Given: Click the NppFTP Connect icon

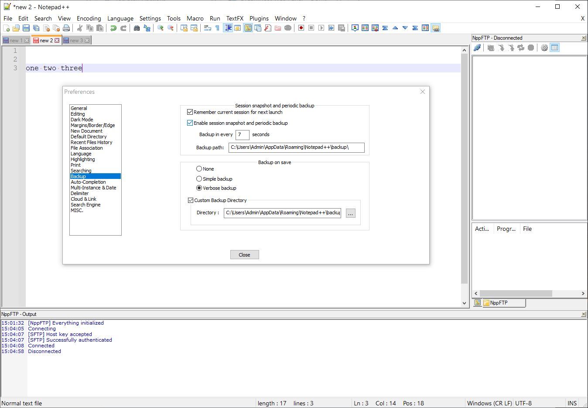Looking at the screenshot, I should point(477,48).
